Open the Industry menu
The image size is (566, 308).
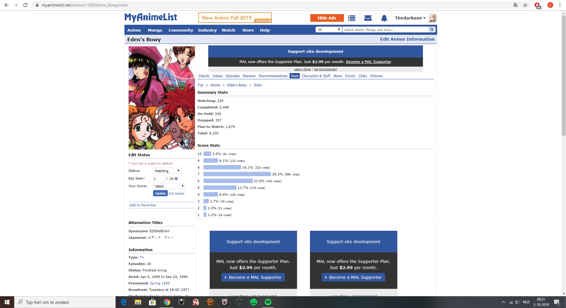[x=207, y=30]
